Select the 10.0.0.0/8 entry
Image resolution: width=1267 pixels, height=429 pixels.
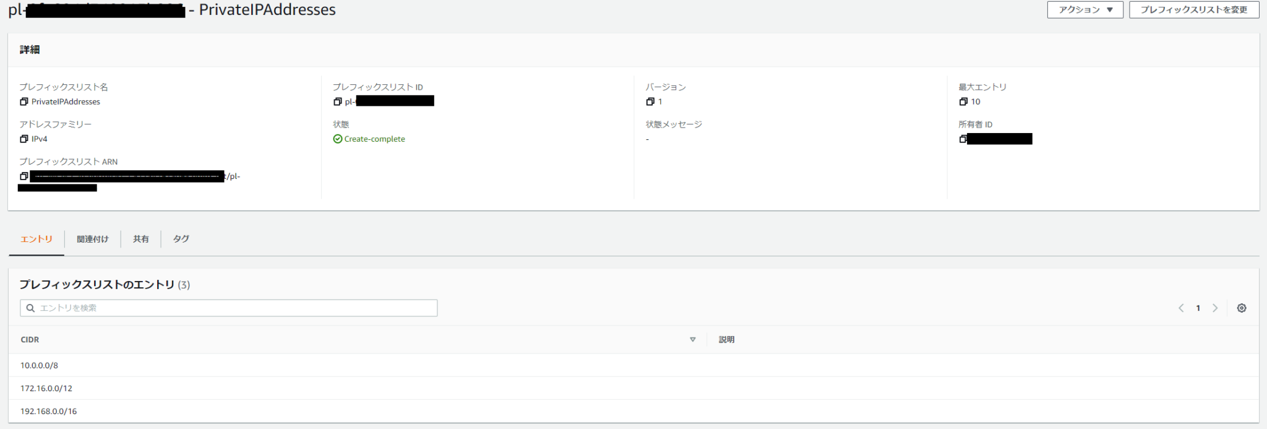coord(633,365)
